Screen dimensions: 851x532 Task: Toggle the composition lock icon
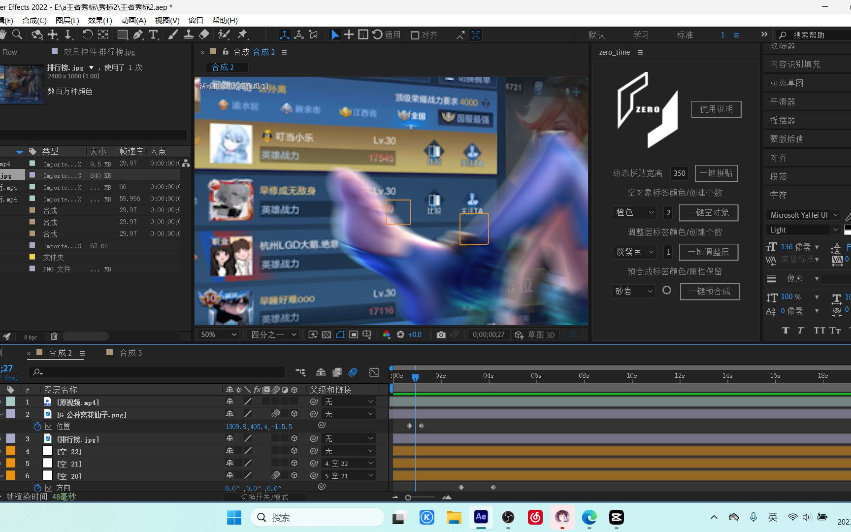pos(226,51)
